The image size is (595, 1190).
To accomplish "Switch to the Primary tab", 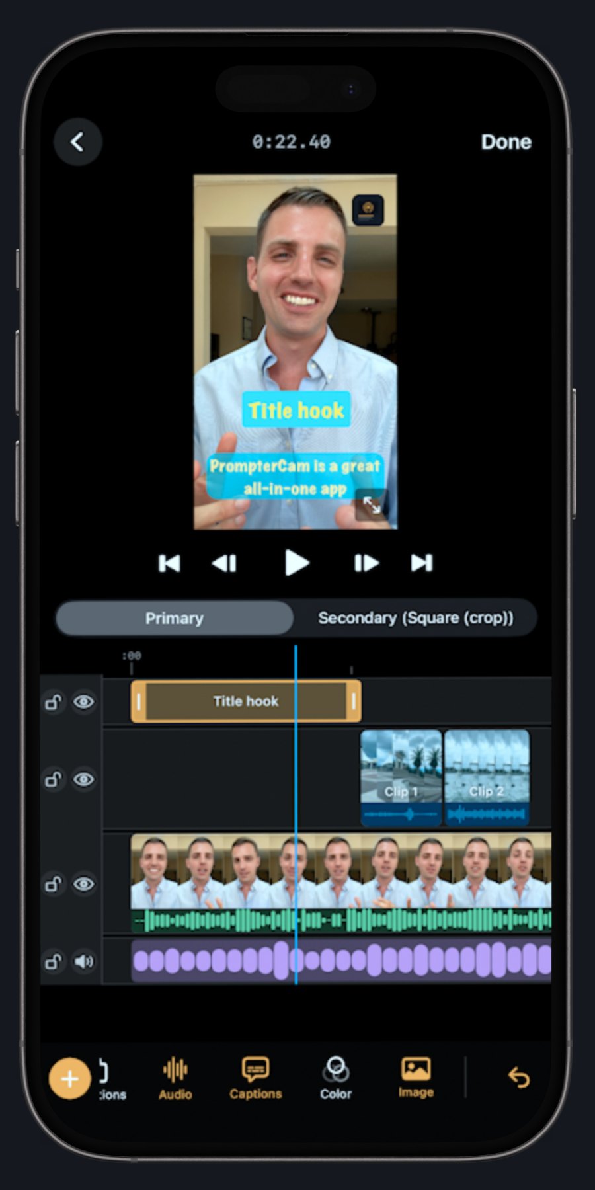I will coord(175,618).
